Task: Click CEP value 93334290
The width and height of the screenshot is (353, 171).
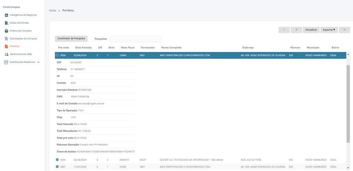Action: [x=76, y=62]
